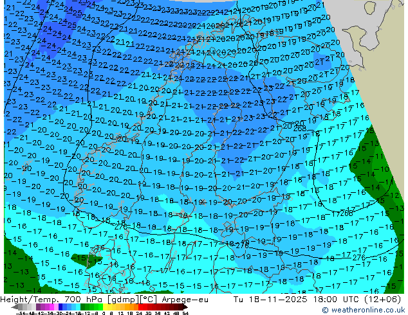Click the forecast step '(12+06)' text
408x315 pixels.
pyautogui.click(x=382, y=300)
